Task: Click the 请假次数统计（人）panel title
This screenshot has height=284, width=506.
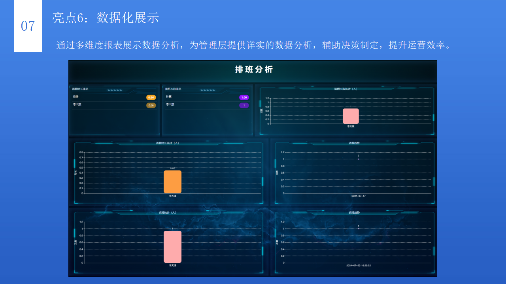Action: (x=346, y=89)
